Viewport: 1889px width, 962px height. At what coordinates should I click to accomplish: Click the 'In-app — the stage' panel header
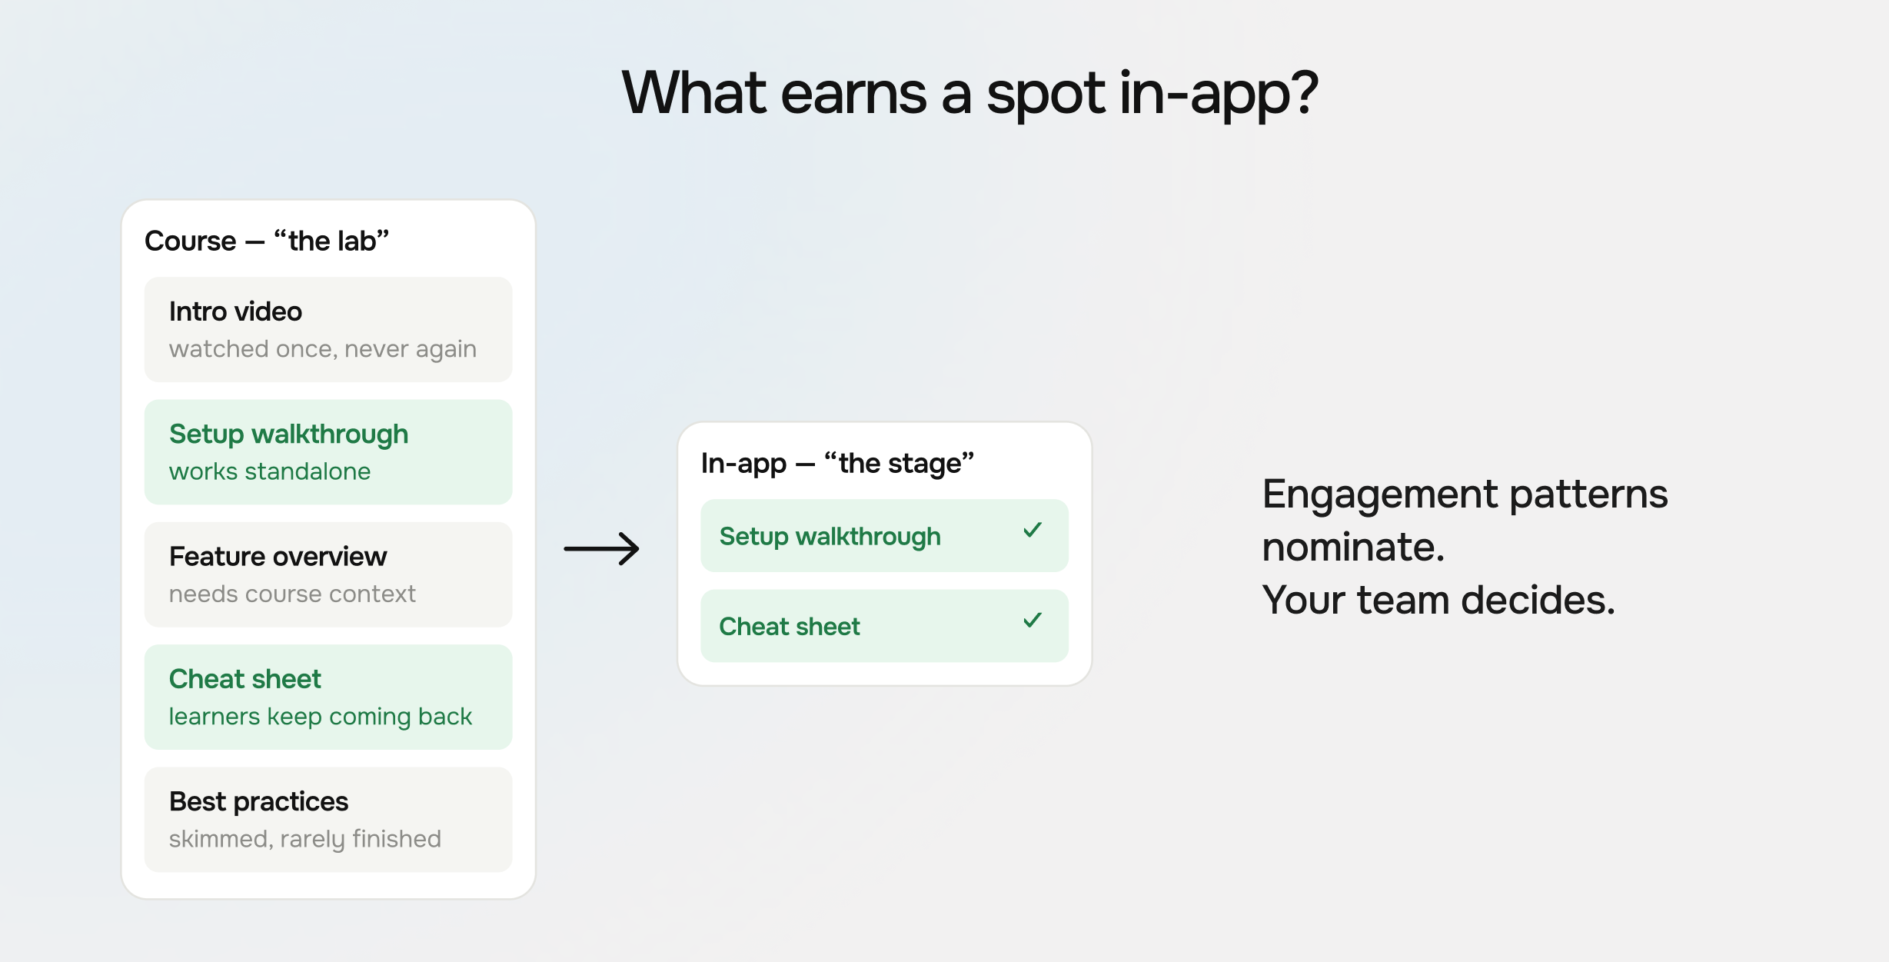[837, 463]
